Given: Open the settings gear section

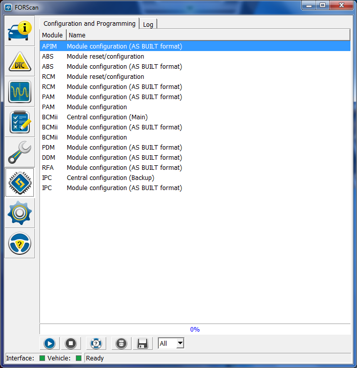Looking at the screenshot, I should pyautogui.click(x=20, y=213).
